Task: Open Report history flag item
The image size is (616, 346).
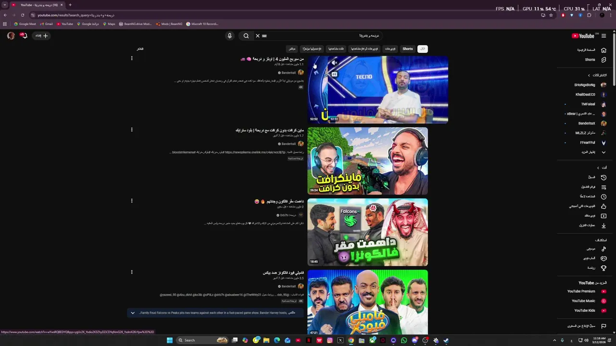Action: pos(586,326)
